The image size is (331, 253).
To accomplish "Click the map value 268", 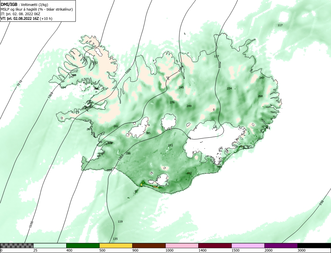I will click(x=260, y=96).
